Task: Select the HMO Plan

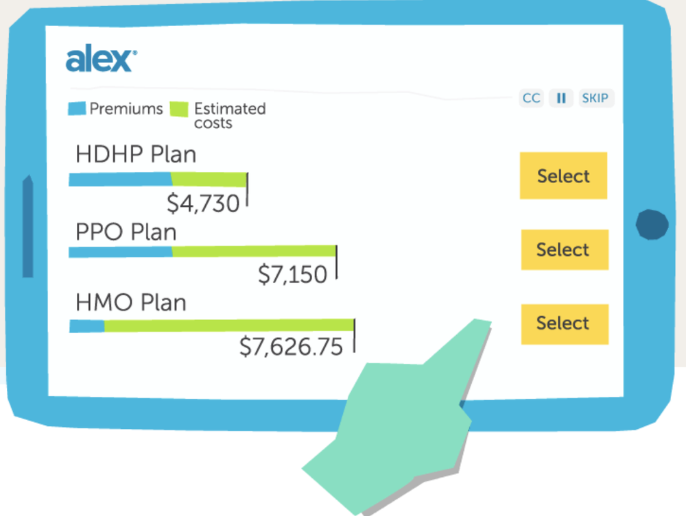Action: tap(565, 323)
